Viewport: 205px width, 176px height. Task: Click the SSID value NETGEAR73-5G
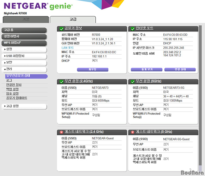(174, 87)
